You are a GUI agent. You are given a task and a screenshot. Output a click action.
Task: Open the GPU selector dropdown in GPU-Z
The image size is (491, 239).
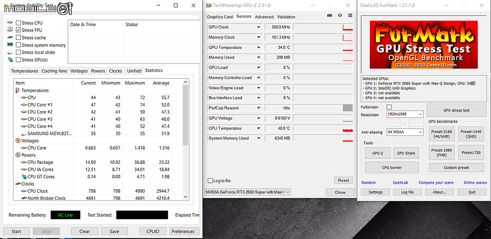(247, 192)
